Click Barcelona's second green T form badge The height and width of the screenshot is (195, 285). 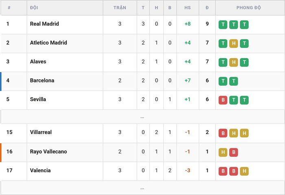(x=234, y=81)
